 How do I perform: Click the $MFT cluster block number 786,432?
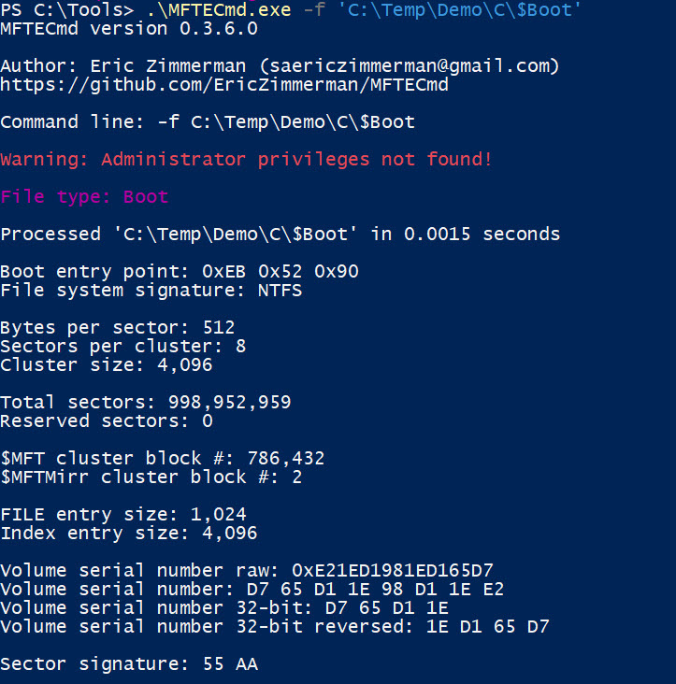click(286, 459)
